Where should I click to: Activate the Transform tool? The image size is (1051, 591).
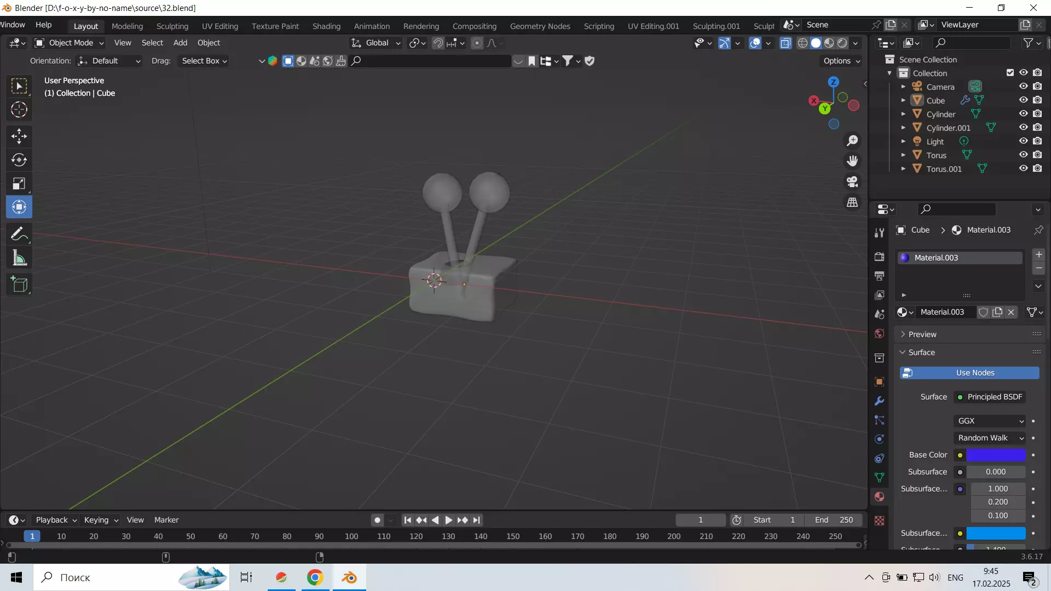19,207
